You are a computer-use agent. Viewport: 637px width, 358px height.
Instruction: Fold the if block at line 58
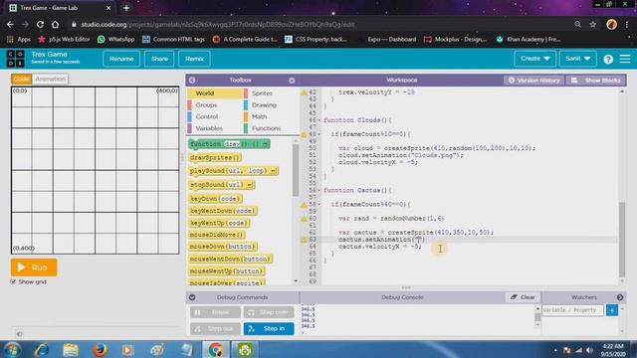[x=319, y=205]
